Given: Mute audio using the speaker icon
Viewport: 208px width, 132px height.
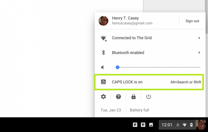Looking at the screenshot, I should (103, 67).
